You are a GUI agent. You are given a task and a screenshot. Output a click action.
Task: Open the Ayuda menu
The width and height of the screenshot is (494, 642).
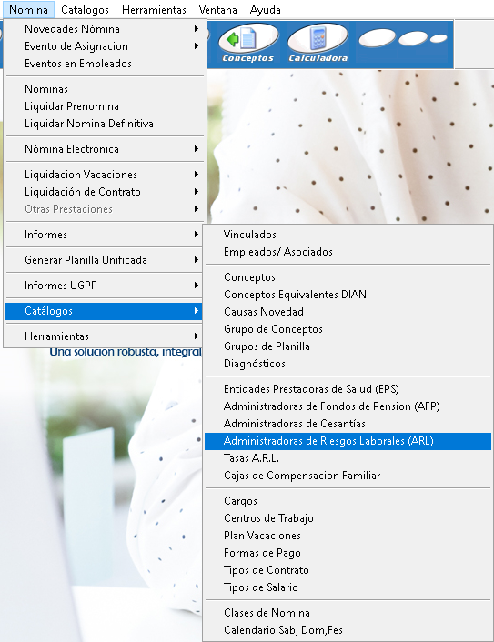pos(265,10)
